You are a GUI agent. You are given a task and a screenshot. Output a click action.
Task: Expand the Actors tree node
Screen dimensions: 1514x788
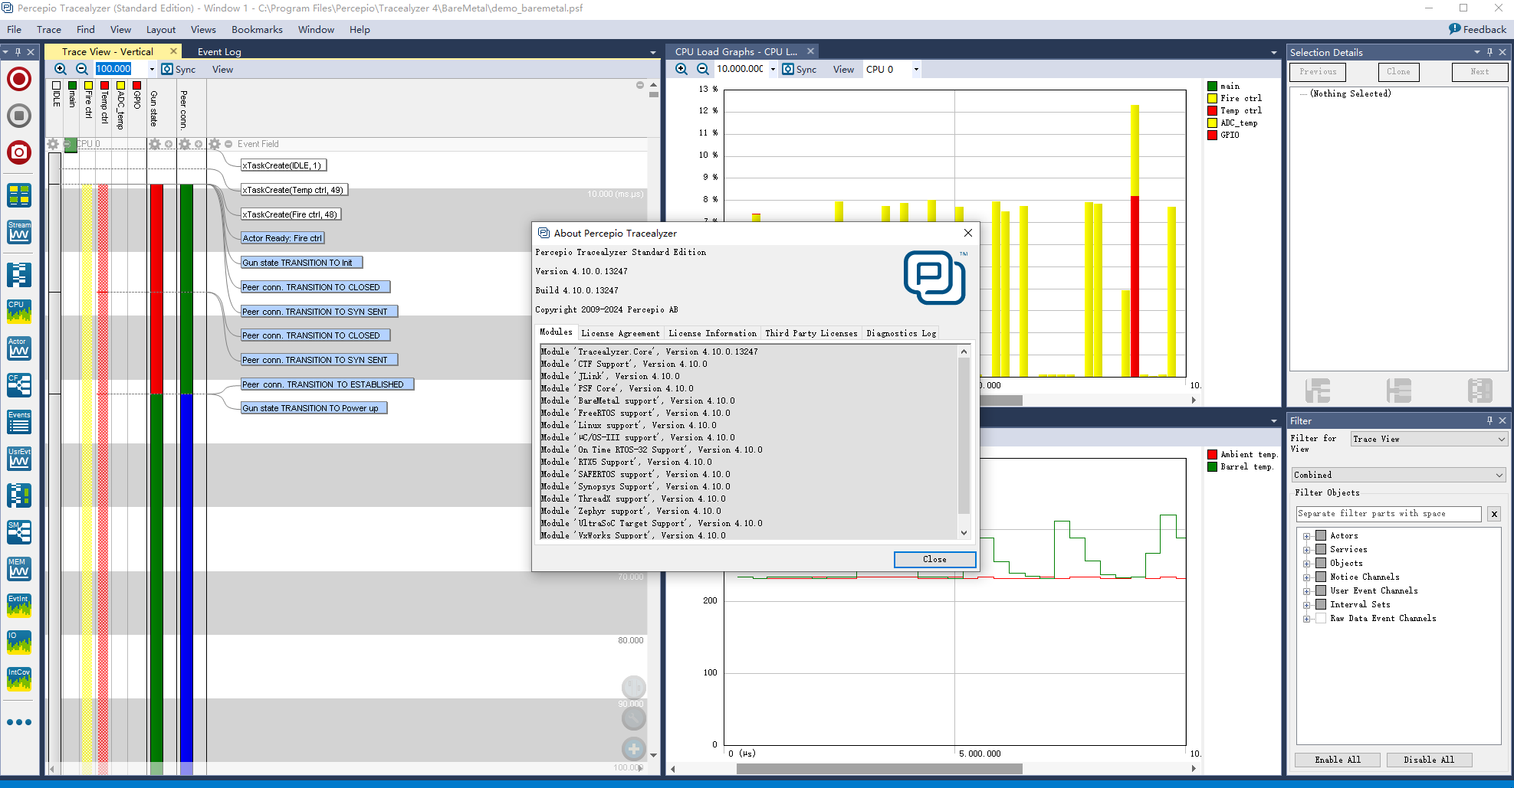[x=1306, y=536]
